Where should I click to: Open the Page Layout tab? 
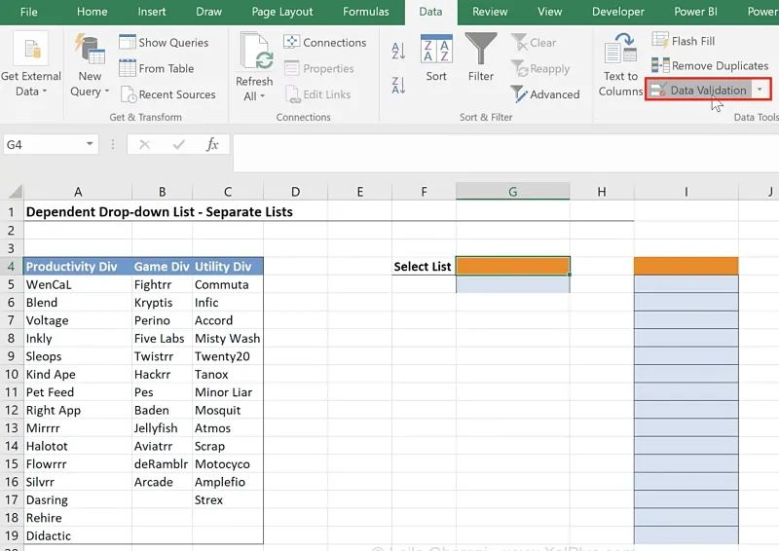point(282,12)
